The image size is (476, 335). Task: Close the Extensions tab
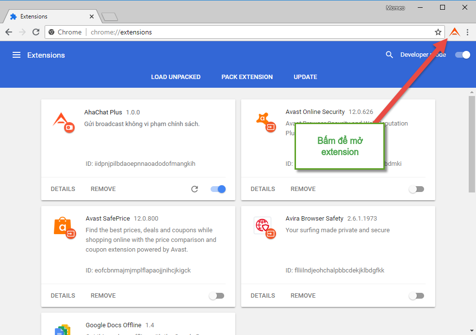[92, 16]
